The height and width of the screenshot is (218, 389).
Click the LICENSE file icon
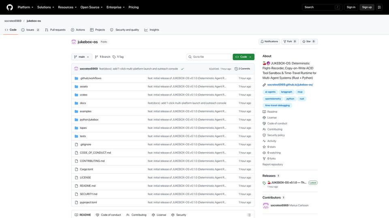coord(77,178)
